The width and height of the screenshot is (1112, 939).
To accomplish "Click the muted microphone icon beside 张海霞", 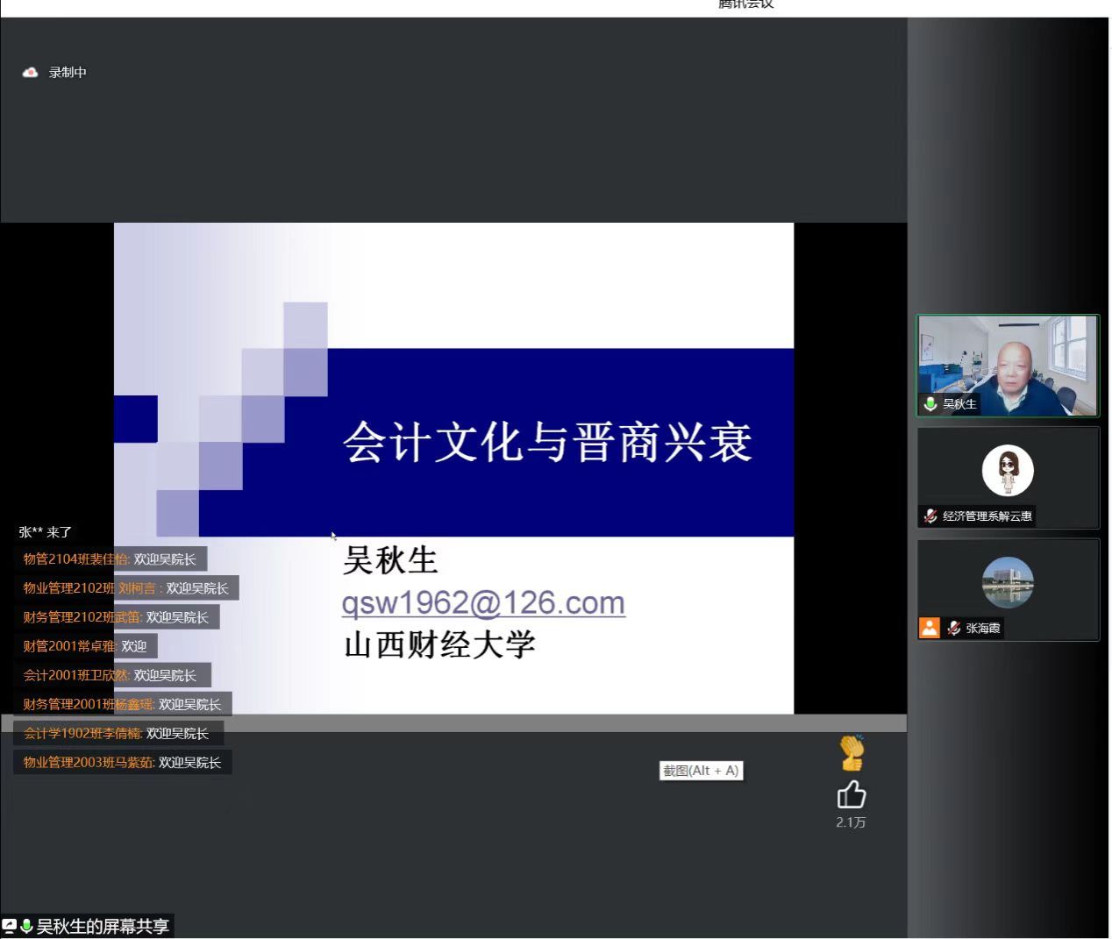I will 954,629.
